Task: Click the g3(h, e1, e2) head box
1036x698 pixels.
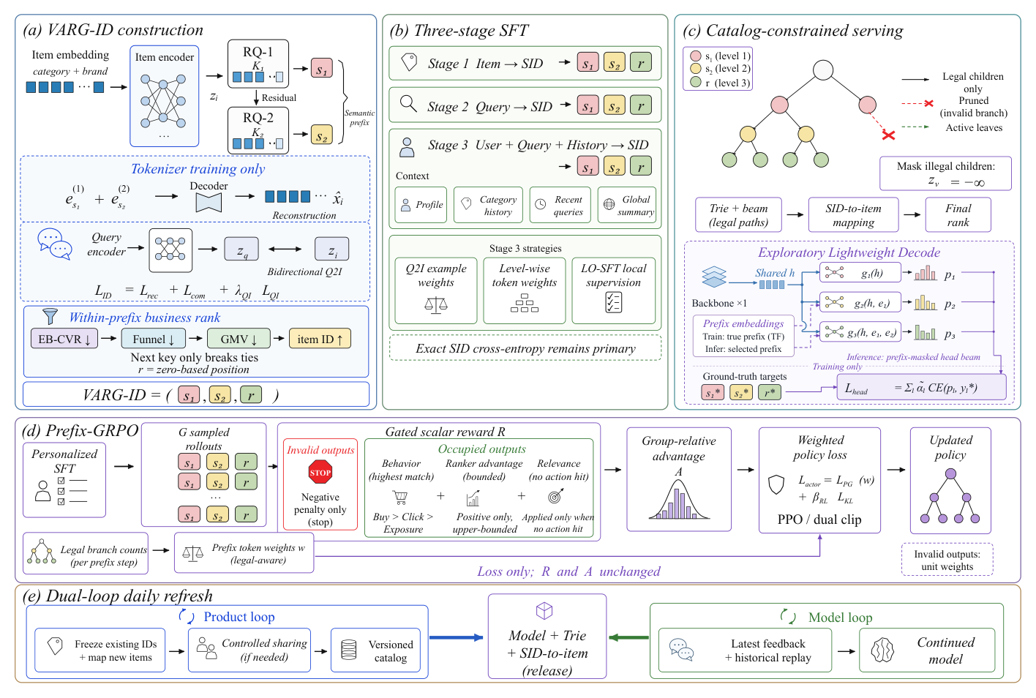Action: [x=860, y=332]
